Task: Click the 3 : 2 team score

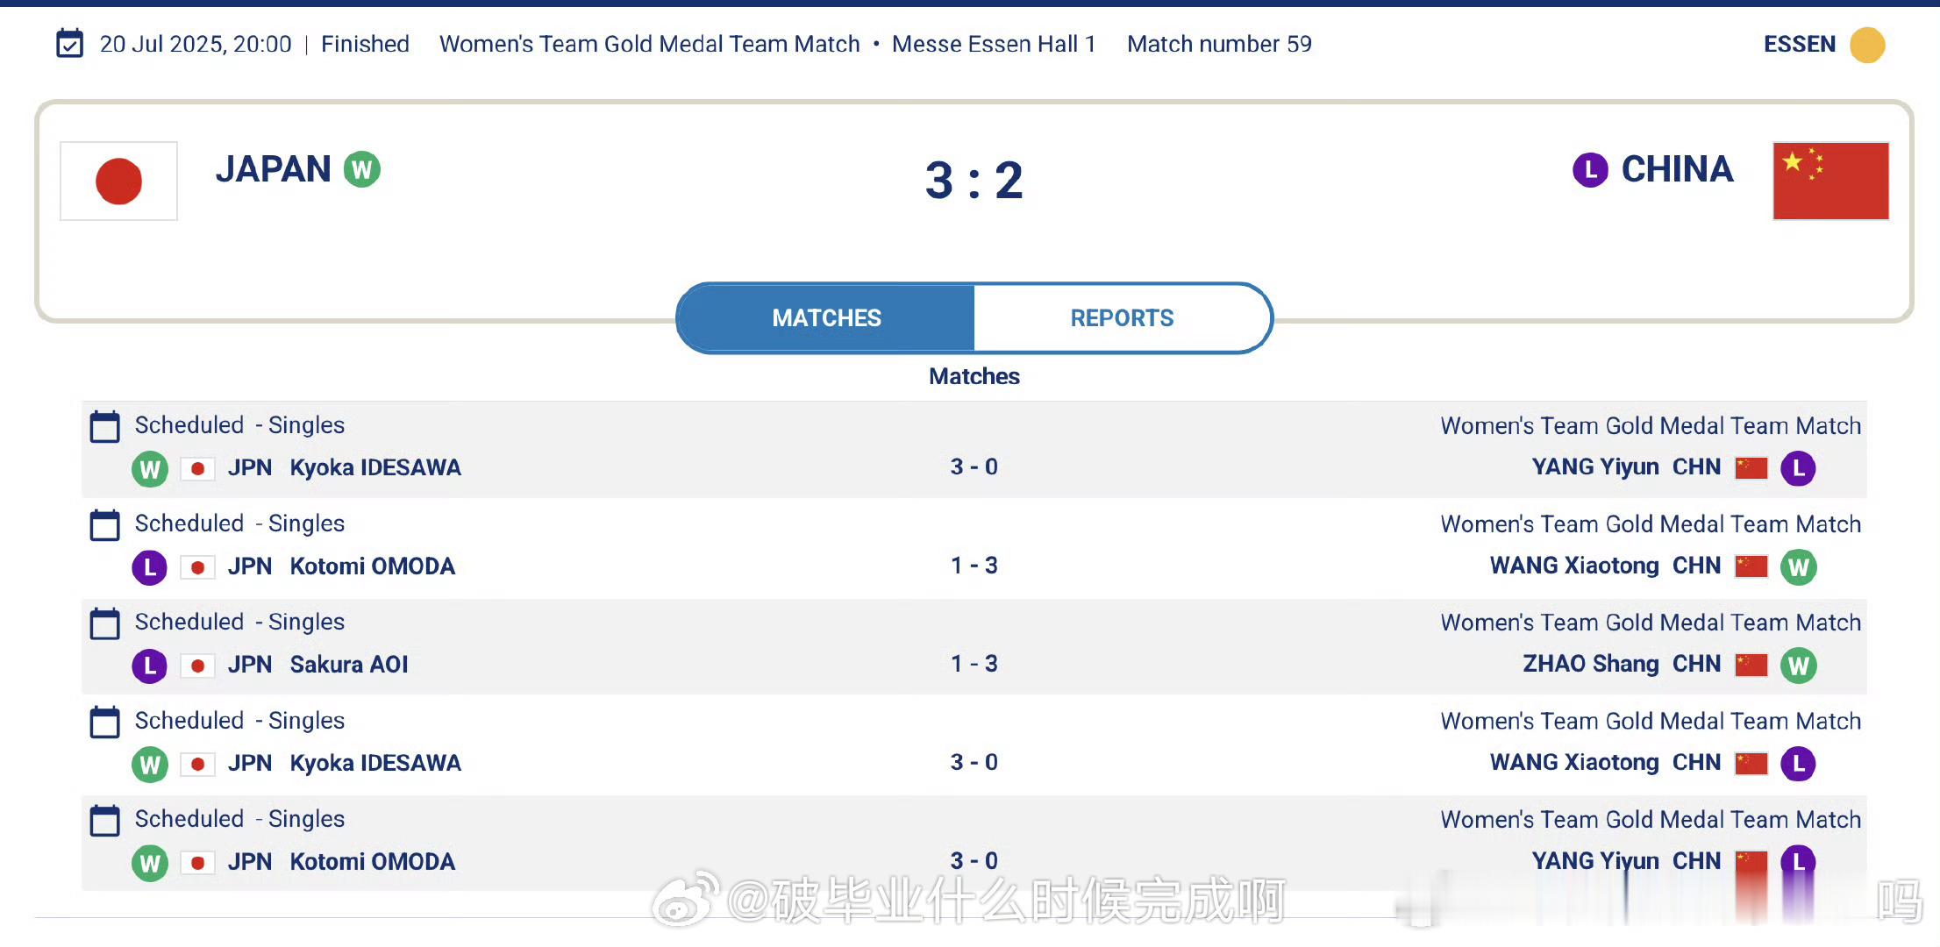Action: point(974,181)
